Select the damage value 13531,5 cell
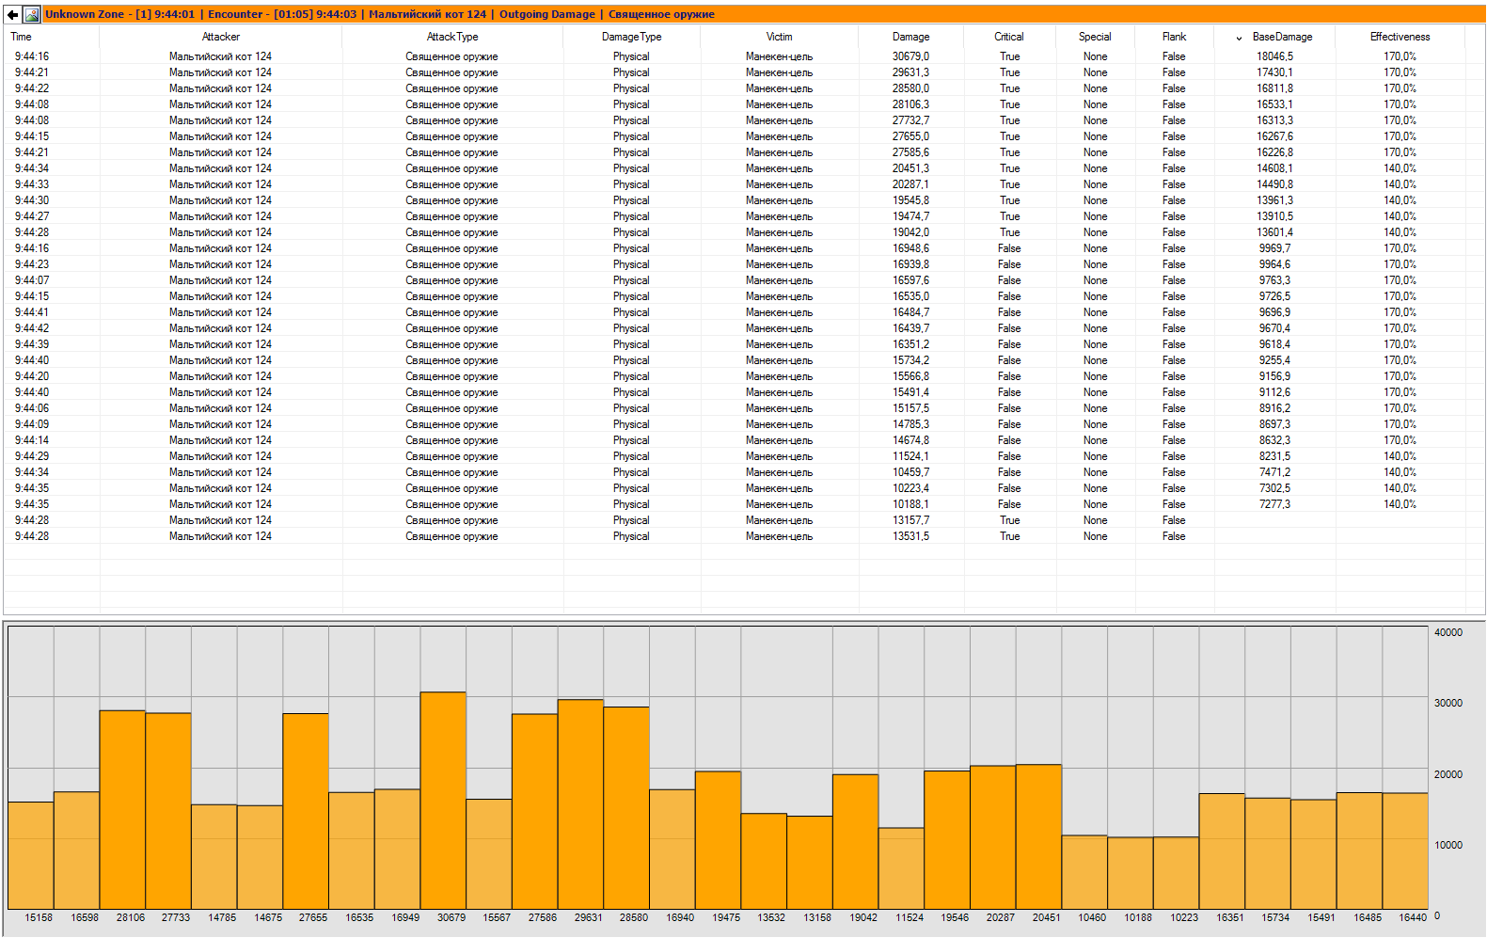Screen dimensions: 1487x938 click(910, 536)
